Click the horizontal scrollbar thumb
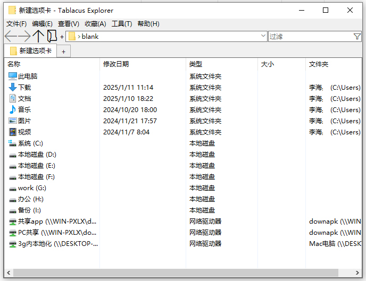 176,273
